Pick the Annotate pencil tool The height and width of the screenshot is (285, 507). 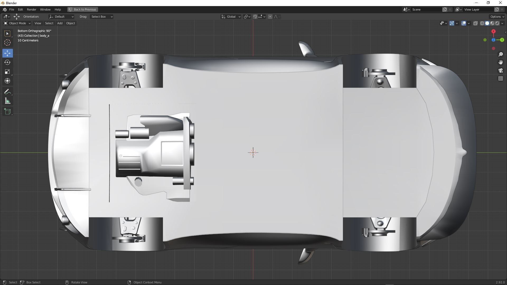coord(7,92)
